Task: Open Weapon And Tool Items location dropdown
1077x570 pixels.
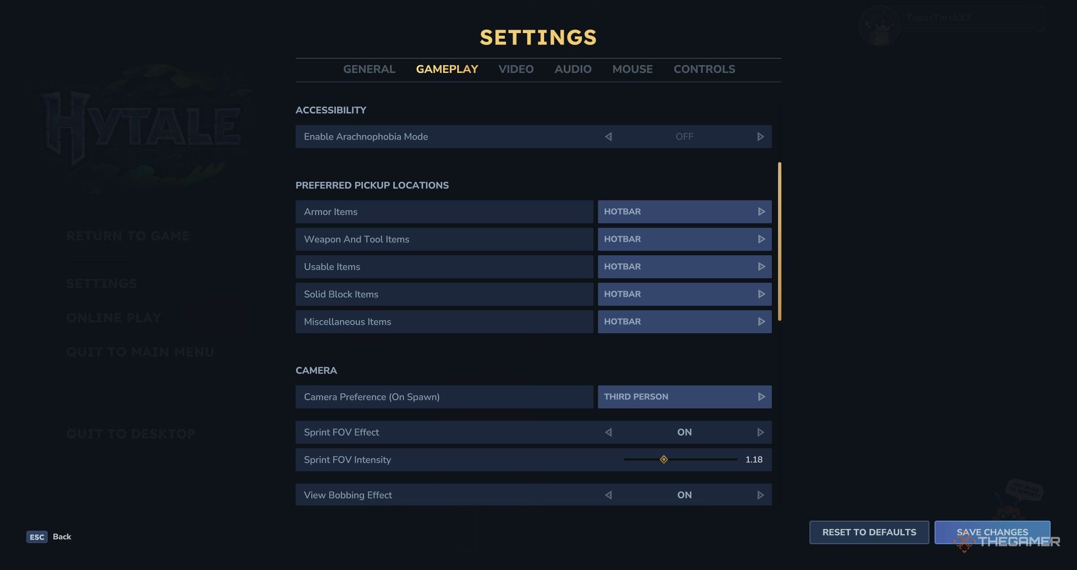Action: point(684,240)
